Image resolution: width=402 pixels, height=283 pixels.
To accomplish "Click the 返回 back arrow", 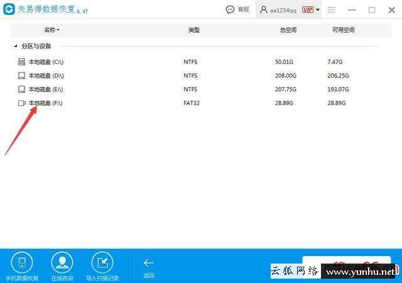I will [148, 263].
